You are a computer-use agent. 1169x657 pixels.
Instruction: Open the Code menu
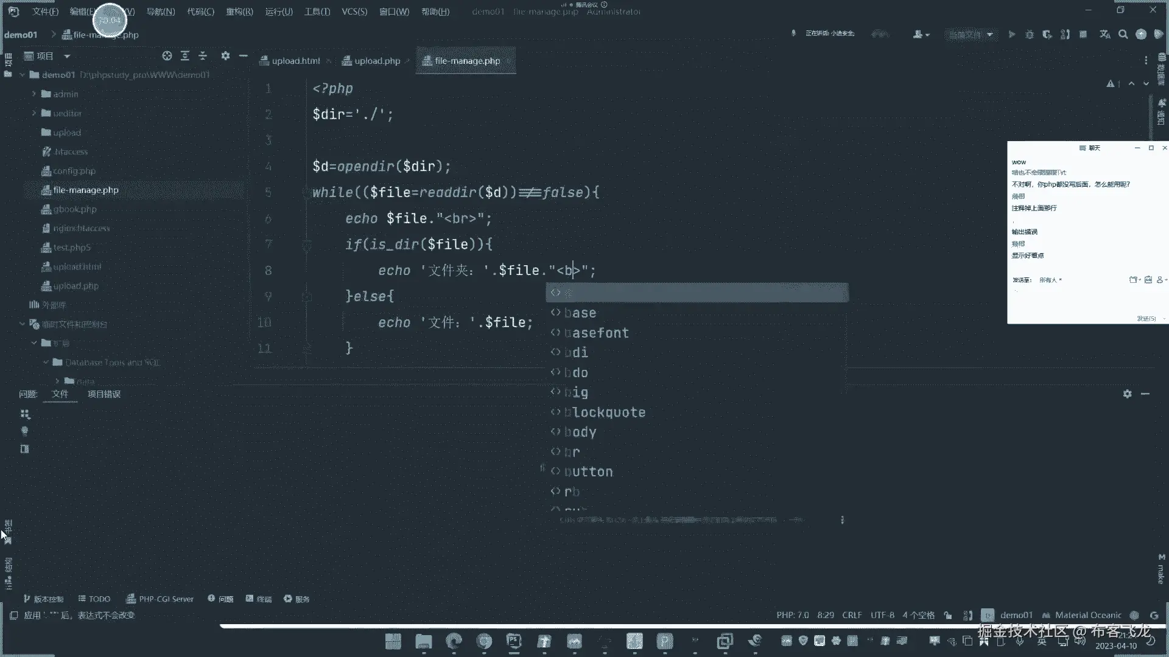[x=200, y=12]
